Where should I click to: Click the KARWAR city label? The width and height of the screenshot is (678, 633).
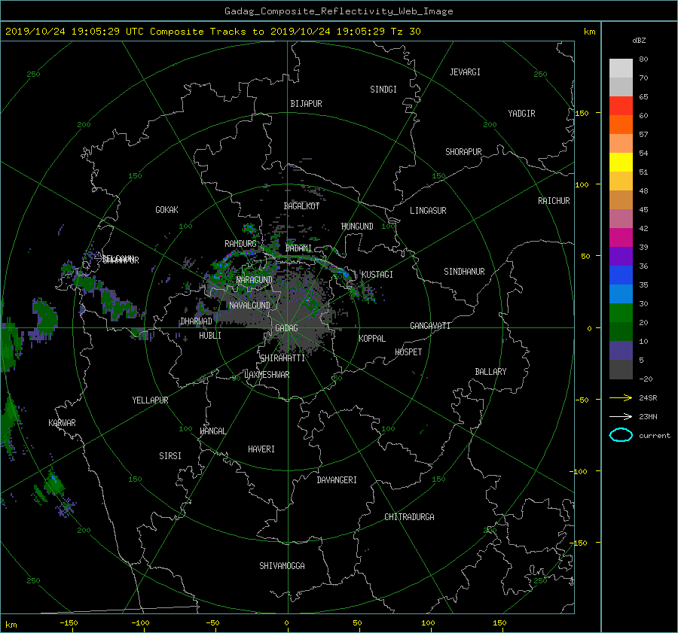(62, 423)
